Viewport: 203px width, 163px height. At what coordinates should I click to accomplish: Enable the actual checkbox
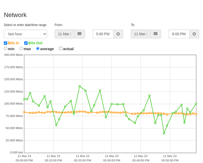point(61,49)
